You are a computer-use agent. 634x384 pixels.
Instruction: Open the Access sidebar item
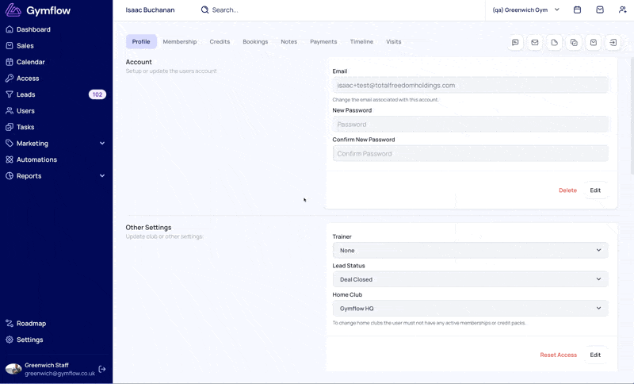click(x=28, y=78)
